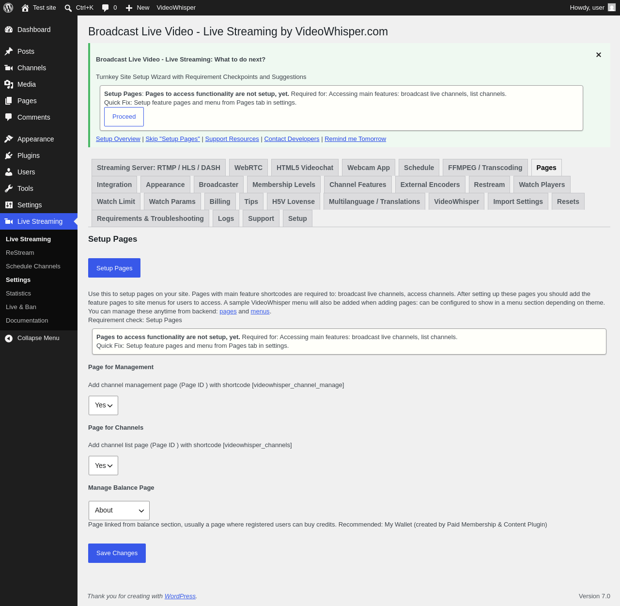Open Page for Management Yes dropdown
The height and width of the screenshot is (606, 620).
[103, 405]
